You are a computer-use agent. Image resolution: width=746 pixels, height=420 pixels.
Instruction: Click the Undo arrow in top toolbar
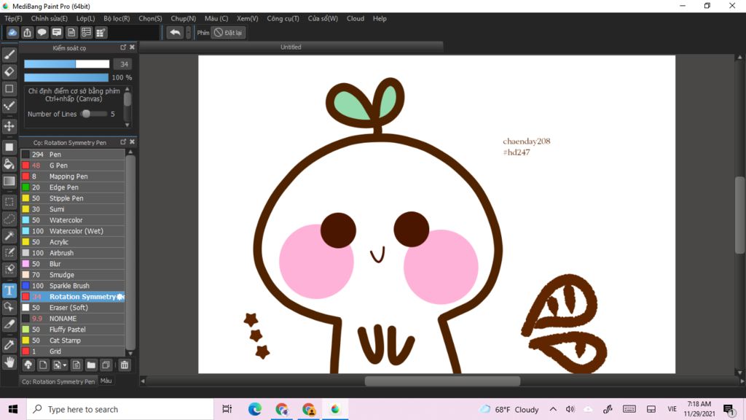(x=175, y=33)
